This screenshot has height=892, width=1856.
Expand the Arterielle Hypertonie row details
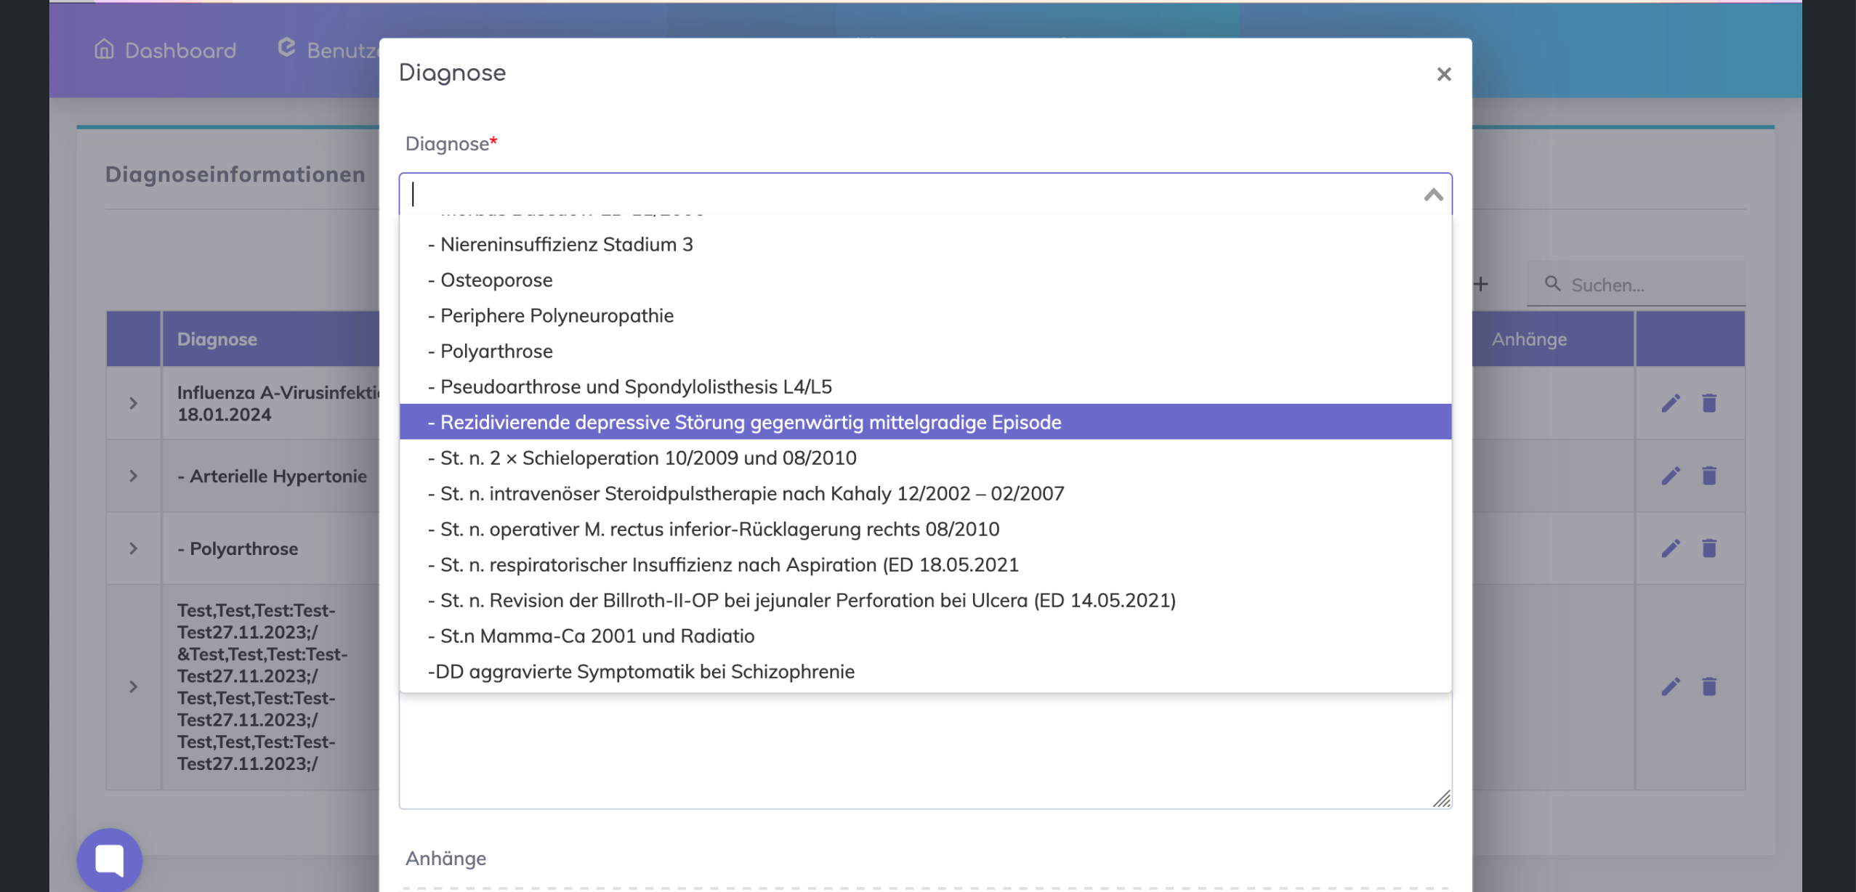(x=133, y=476)
